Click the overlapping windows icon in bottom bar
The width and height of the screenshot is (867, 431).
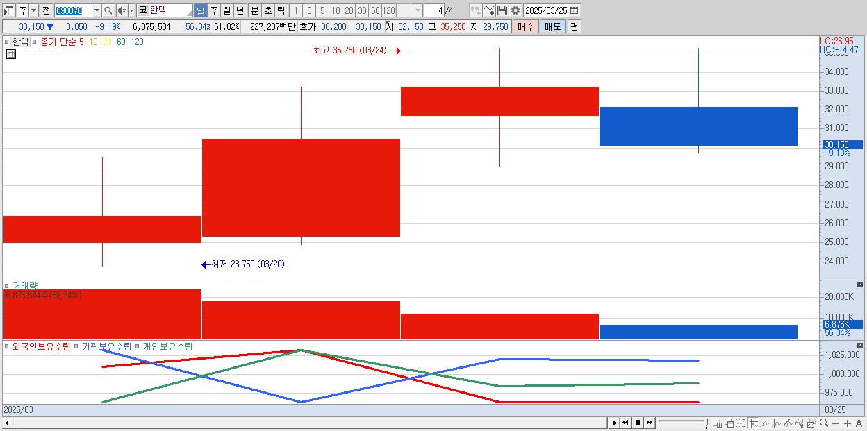tap(729, 423)
